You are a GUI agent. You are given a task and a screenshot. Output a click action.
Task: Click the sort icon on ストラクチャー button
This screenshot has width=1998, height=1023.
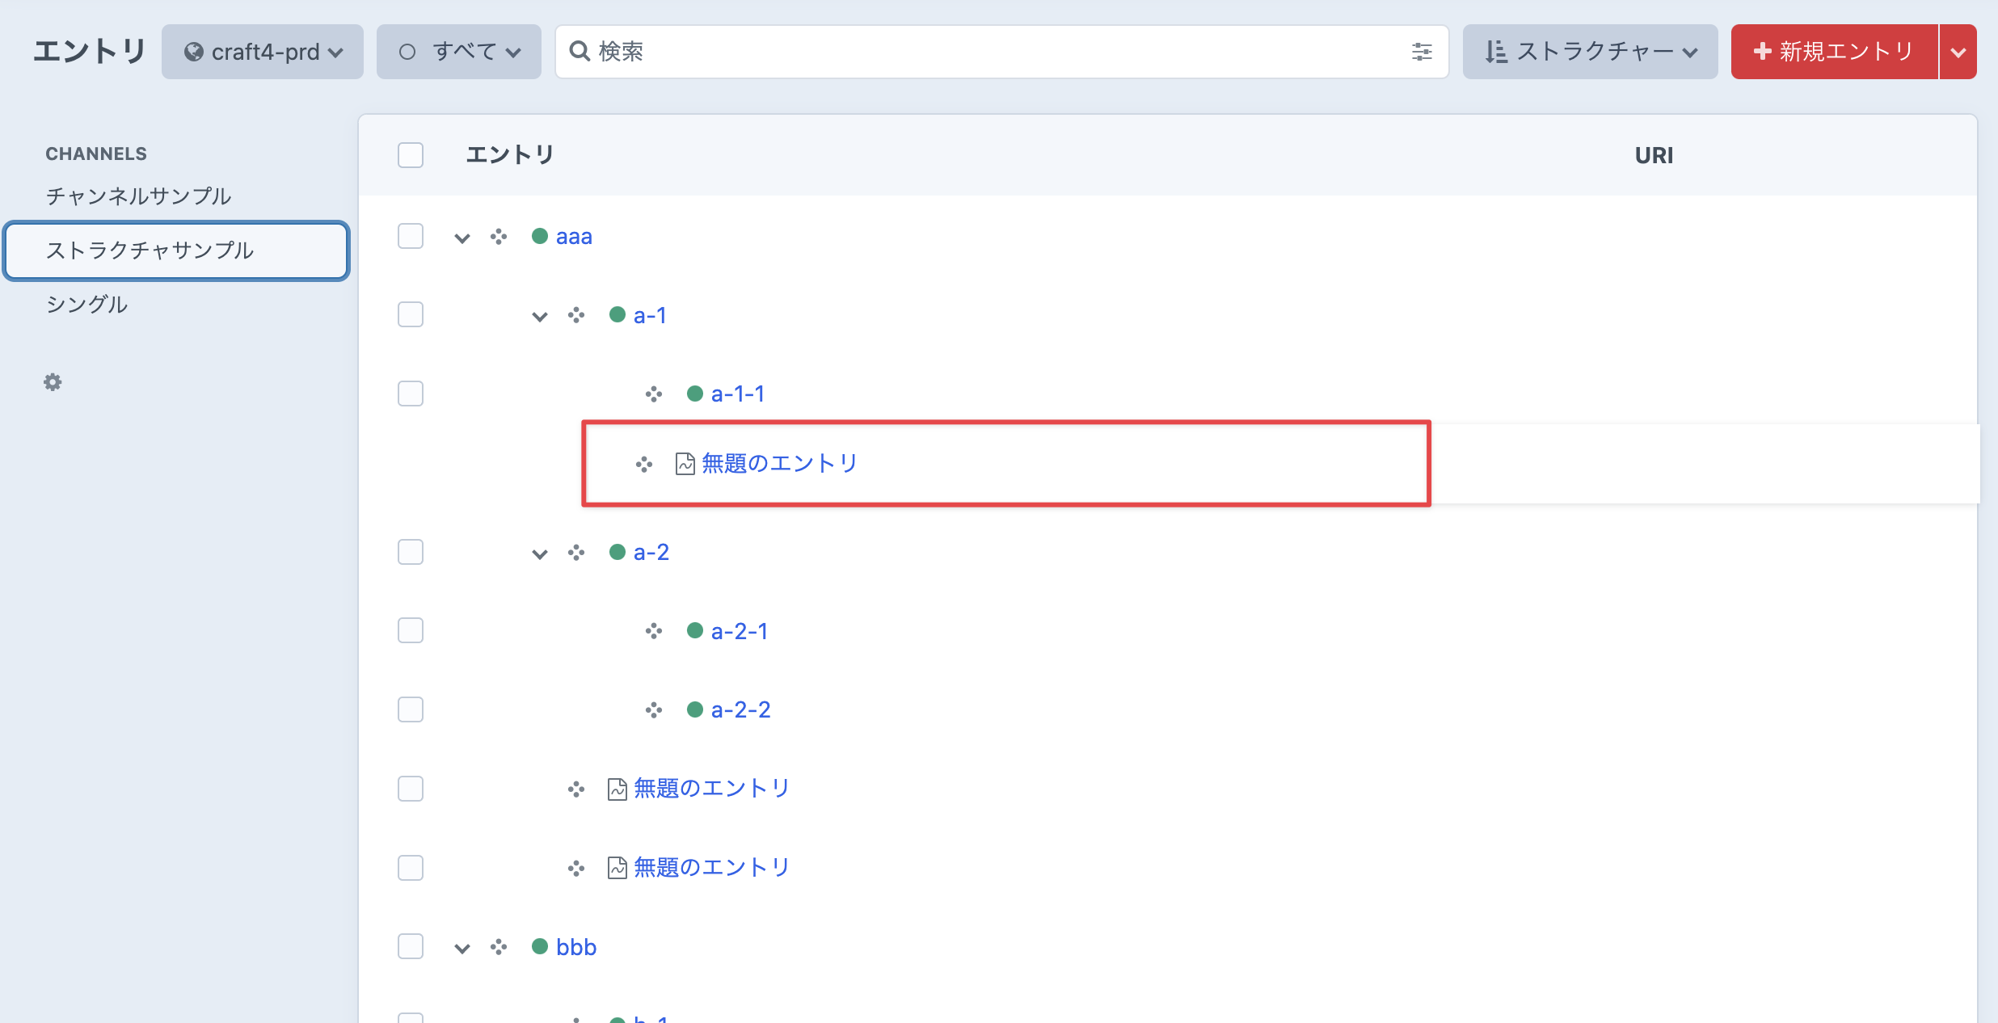click(x=1497, y=51)
